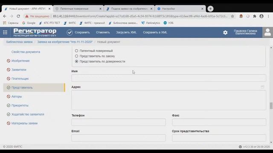273x153 pixels.
Task: Open the Ходатайство заявителя section
Action: (x=28, y=114)
